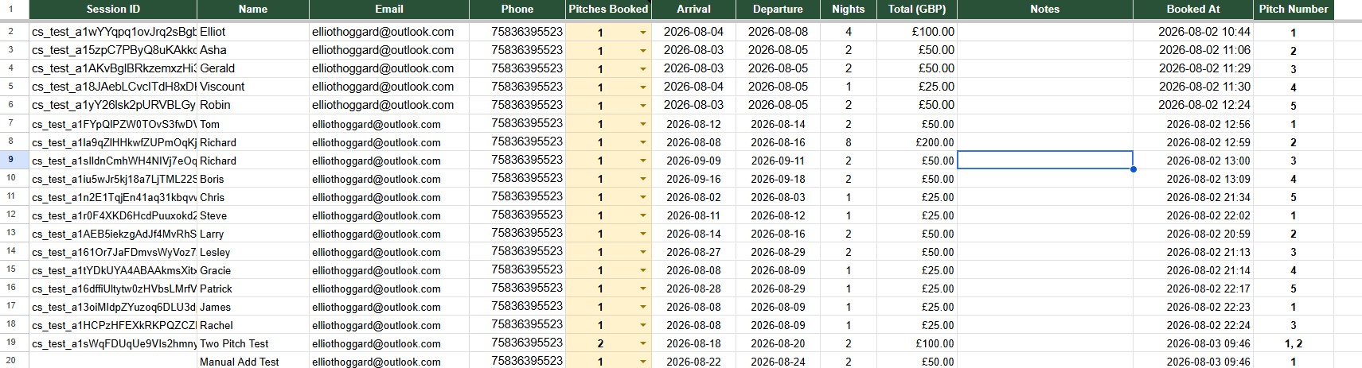1362x368 pixels.
Task: Select row number 9 header
Action: (x=11, y=160)
